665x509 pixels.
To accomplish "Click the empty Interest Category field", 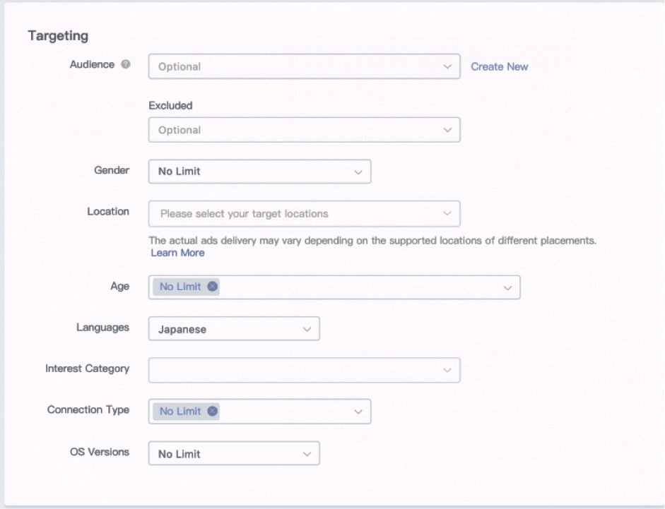I will (297, 370).
